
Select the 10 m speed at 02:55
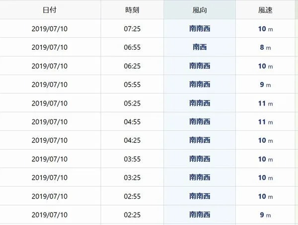tap(265, 196)
